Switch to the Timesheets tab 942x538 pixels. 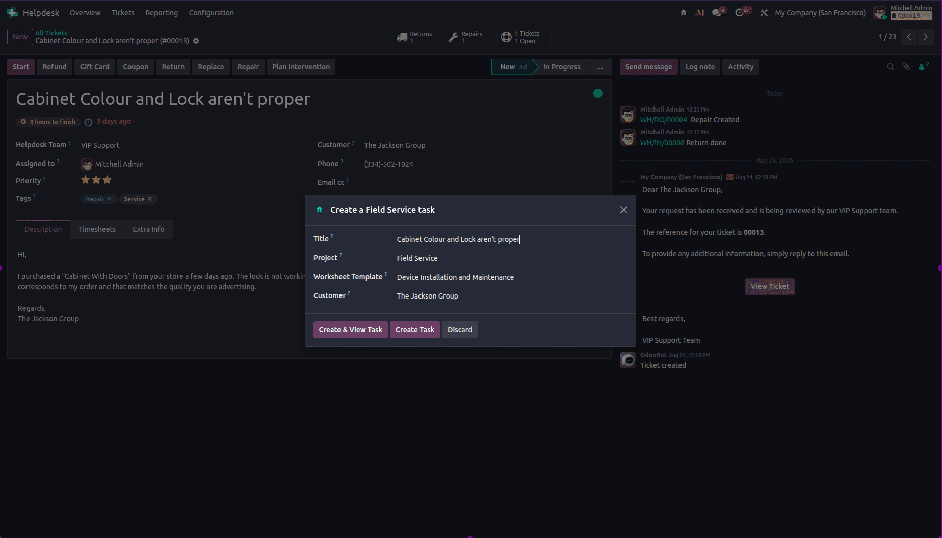[97, 229]
